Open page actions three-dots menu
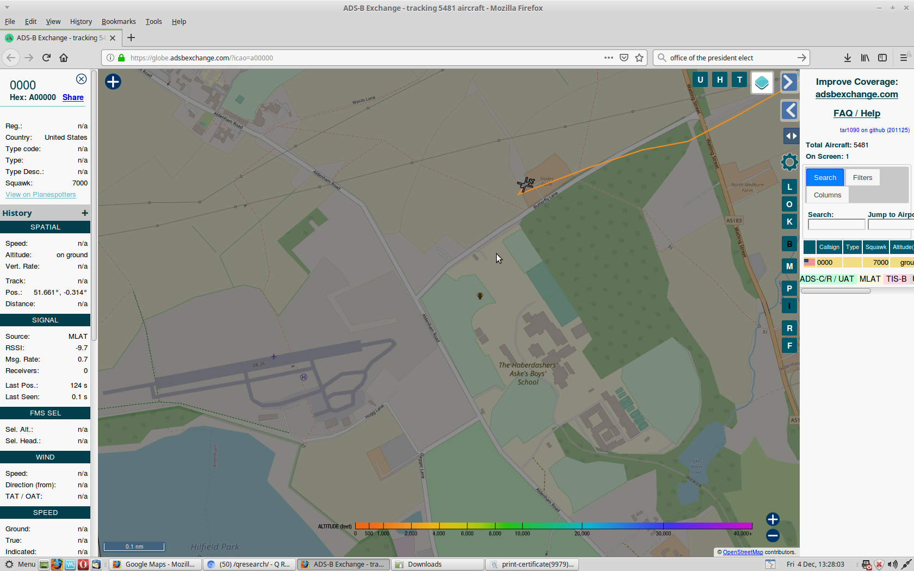Image resolution: width=914 pixels, height=571 pixels. click(x=609, y=58)
